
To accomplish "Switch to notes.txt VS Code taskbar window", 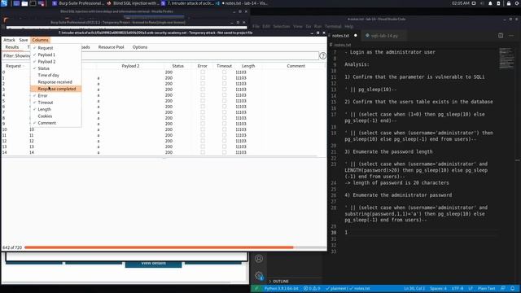I will [242, 3].
